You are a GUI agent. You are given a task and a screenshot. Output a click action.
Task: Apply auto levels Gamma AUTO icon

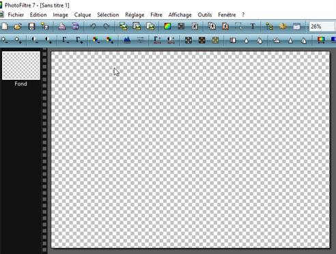click(157, 40)
